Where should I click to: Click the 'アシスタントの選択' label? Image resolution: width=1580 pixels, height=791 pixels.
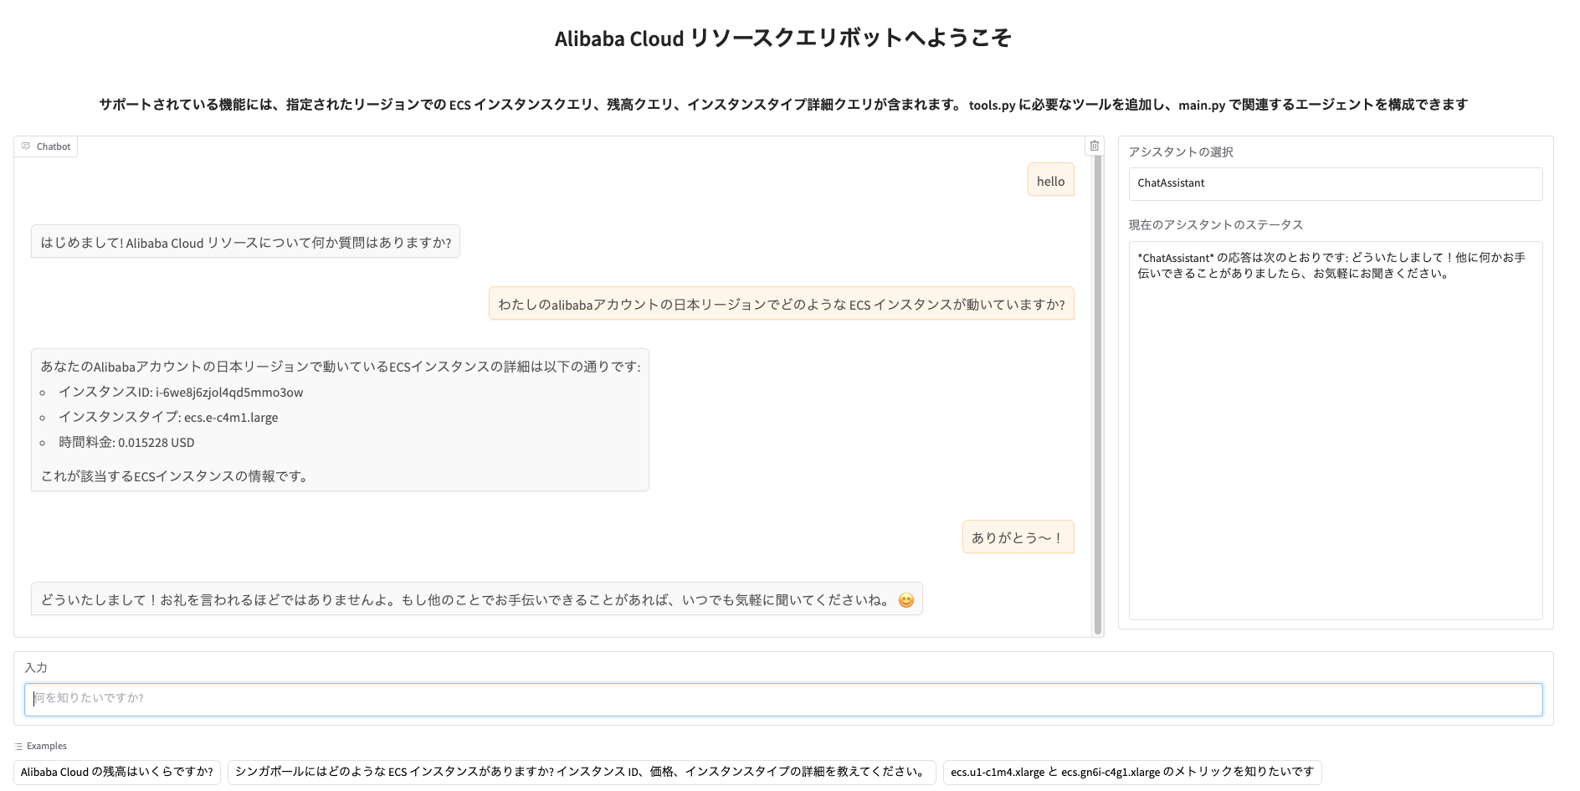tap(1180, 152)
